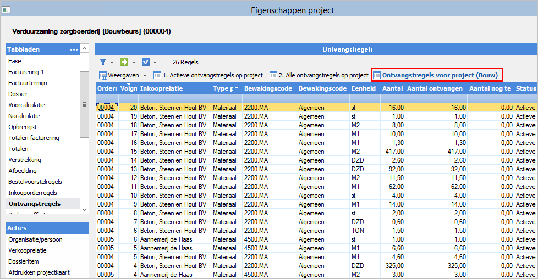Select 'Ontvangstregels voor project (Bouw)' view
538x279 pixels.
pos(440,75)
